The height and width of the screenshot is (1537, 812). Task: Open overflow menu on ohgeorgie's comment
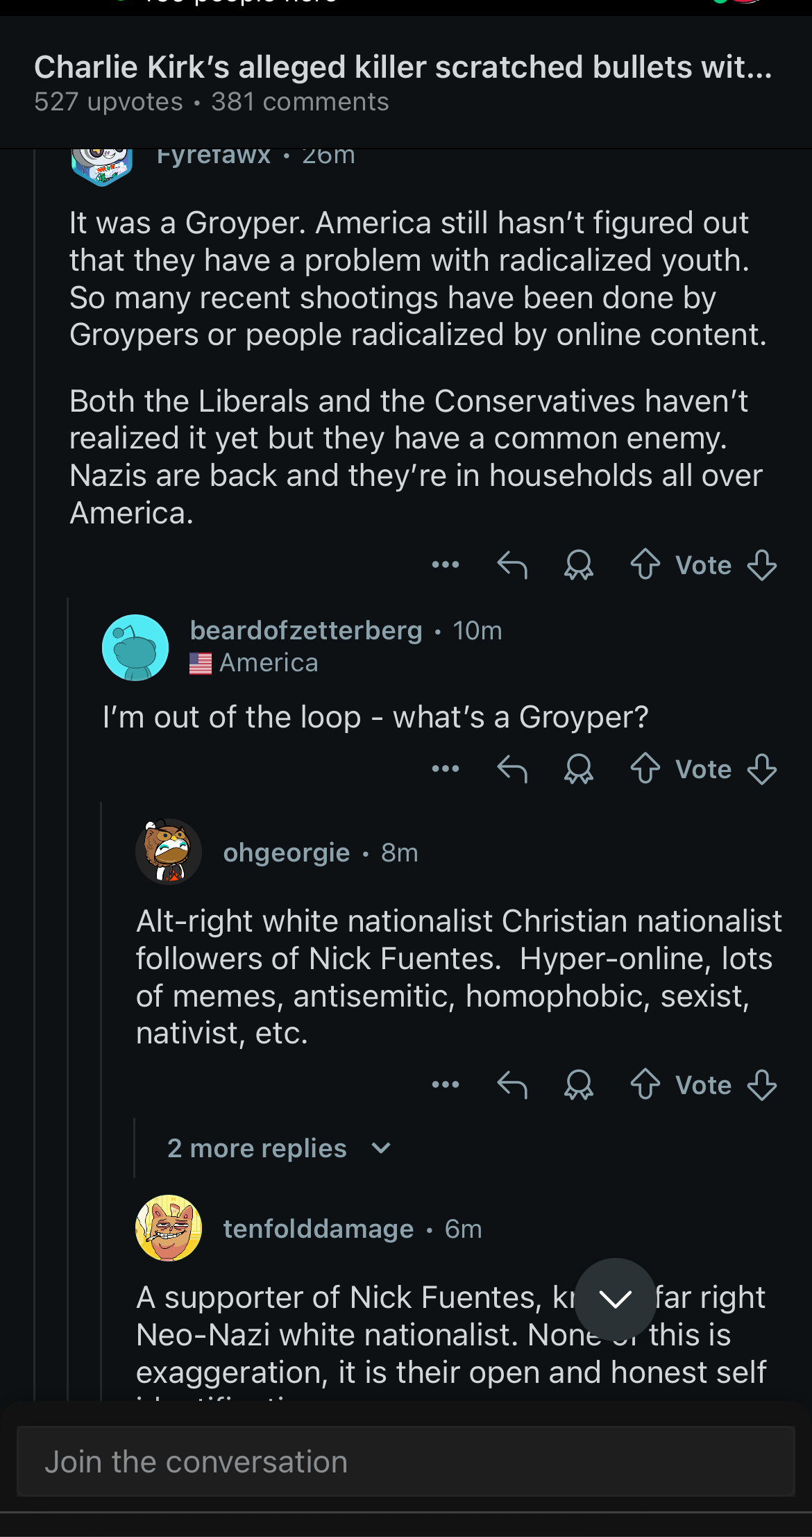pyautogui.click(x=445, y=1084)
